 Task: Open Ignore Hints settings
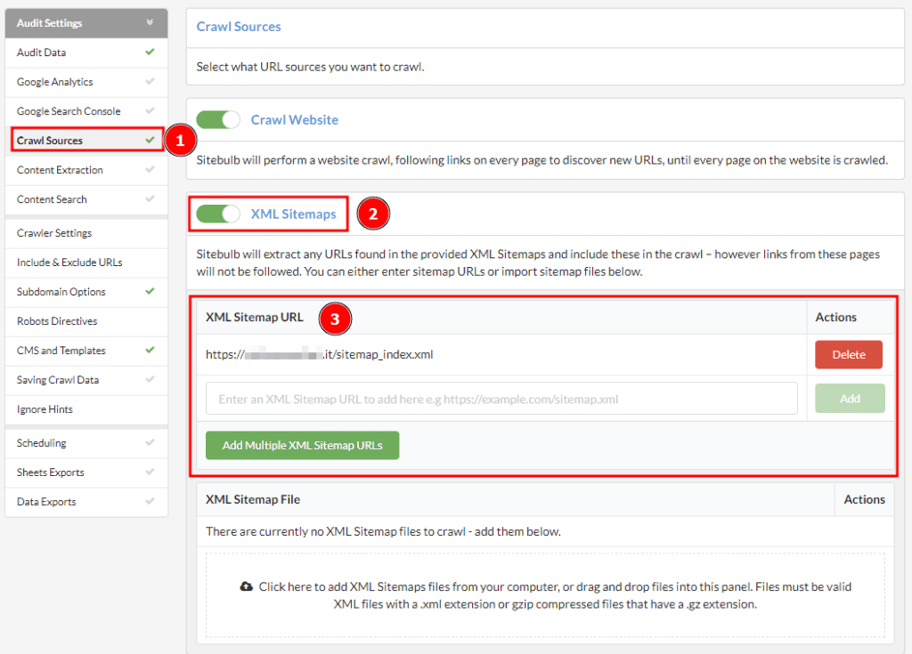click(86, 409)
